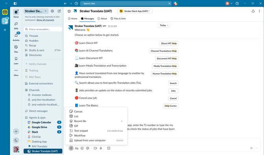The width and height of the screenshot is (264, 155).
Task: Click the create new plus button in the left rail
Action: [x=16, y=131]
